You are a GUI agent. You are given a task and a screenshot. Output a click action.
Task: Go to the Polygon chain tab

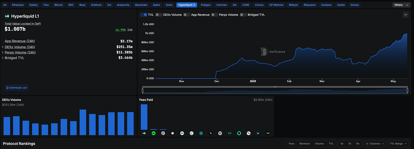206,5
